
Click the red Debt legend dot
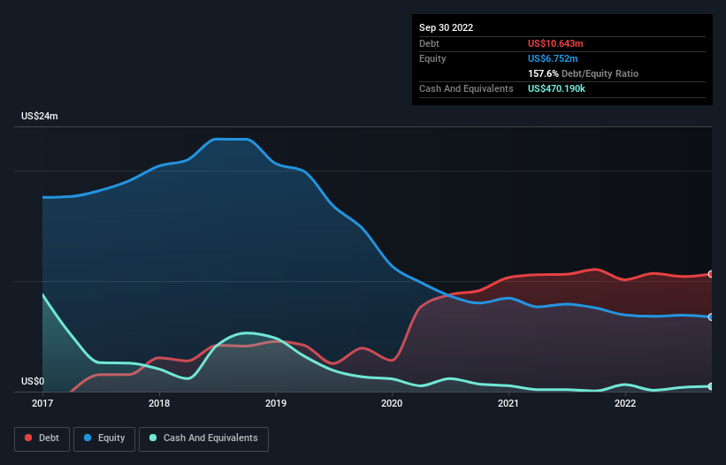coord(28,438)
